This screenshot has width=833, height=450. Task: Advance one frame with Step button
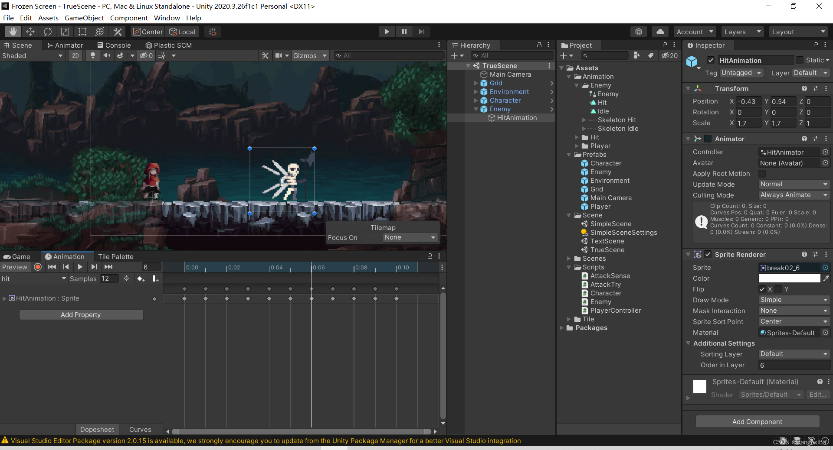[x=421, y=32]
